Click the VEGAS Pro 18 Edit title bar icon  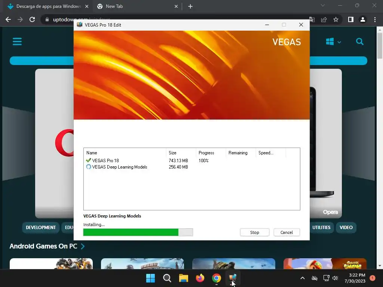pos(80,25)
